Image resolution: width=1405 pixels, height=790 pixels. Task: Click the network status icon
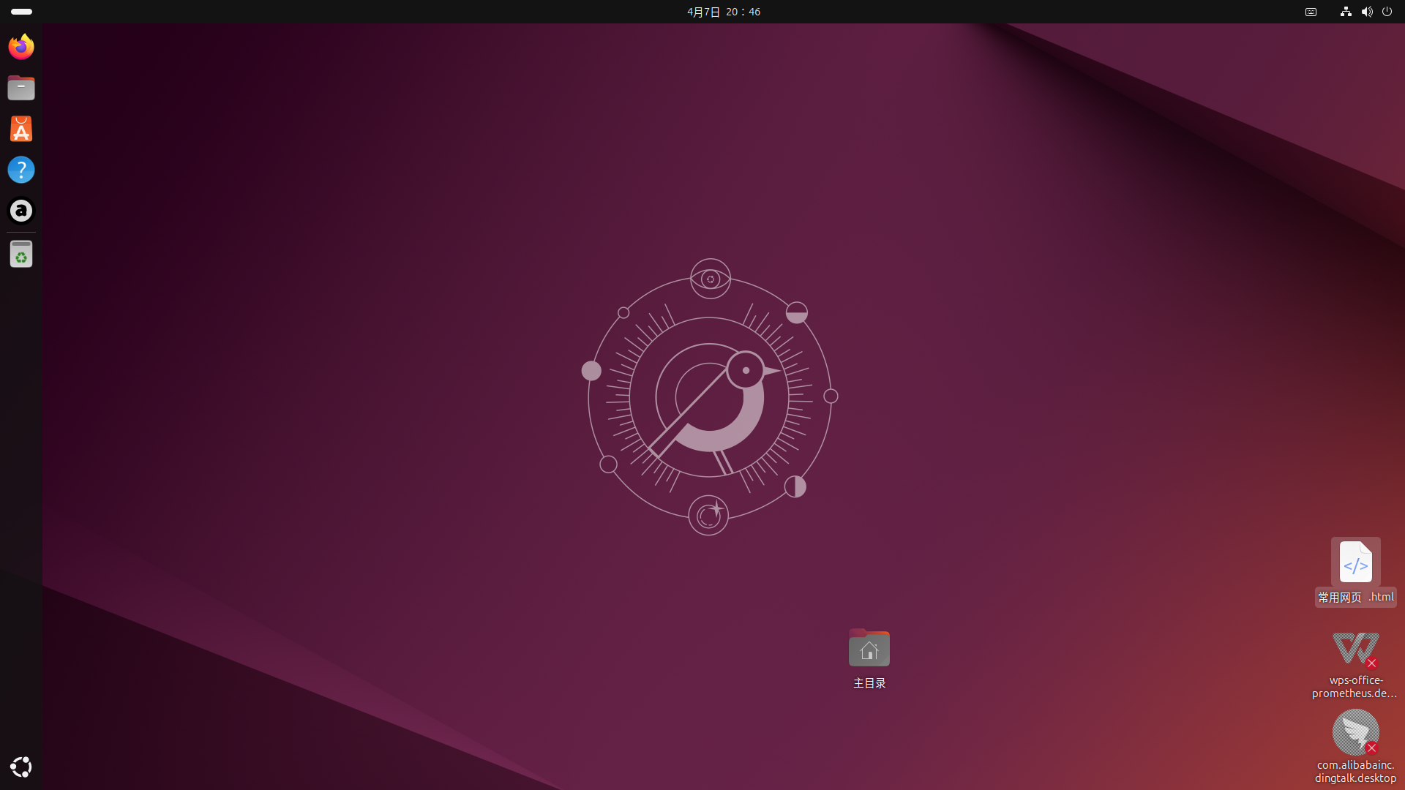coord(1346,12)
